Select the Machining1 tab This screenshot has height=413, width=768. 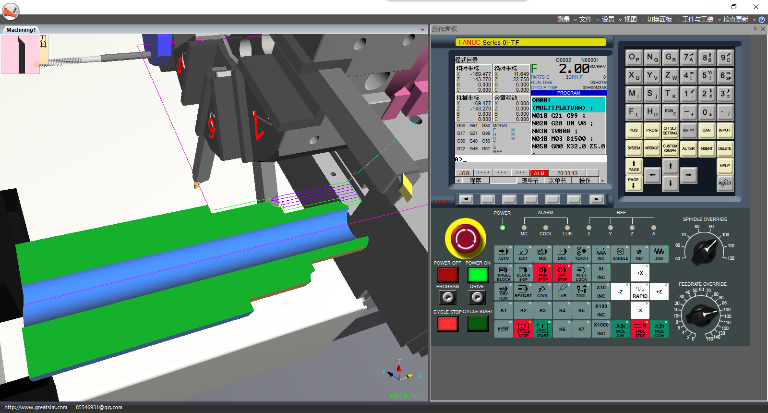21,30
